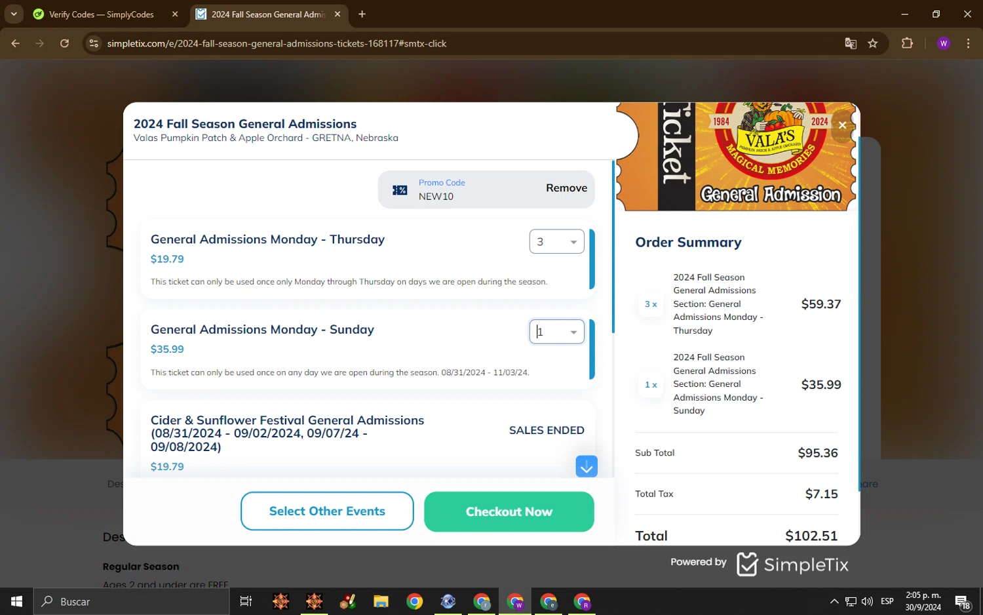Open File Explorer from taskbar

point(381,601)
